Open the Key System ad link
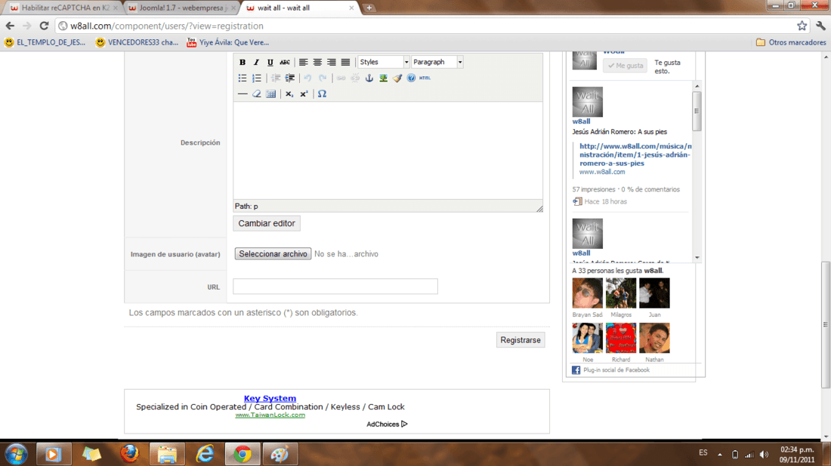Image resolution: width=831 pixels, height=466 pixels. click(x=270, y=398)
